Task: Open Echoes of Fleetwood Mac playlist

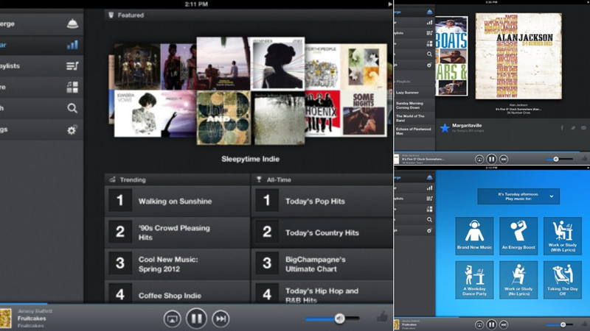Action: (414, 131)
